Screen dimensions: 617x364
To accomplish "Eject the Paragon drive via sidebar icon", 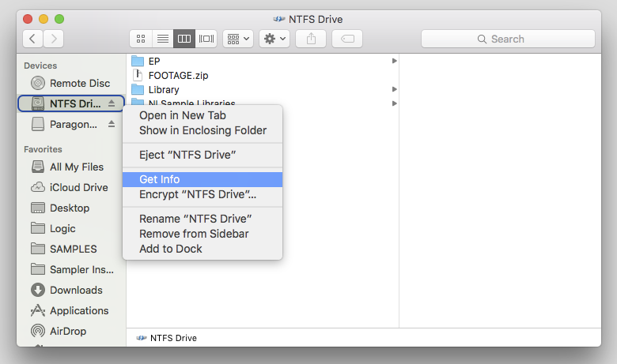I will coord(112,124).
